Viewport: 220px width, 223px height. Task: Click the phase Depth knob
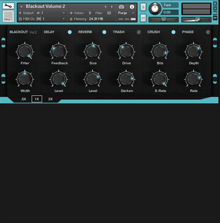click(x=193, y=51)
